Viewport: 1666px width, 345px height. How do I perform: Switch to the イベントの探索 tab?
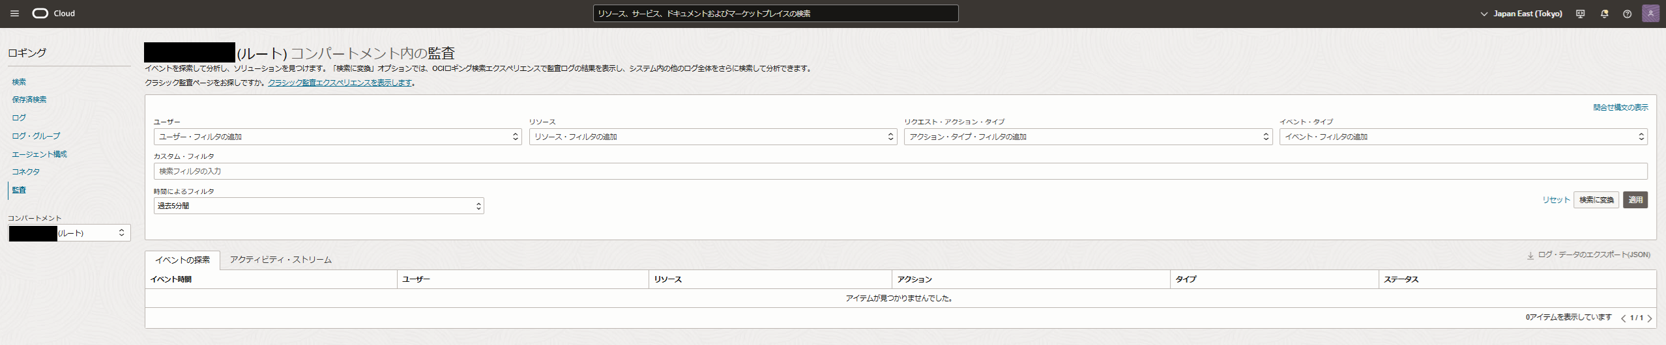[x=183, y=260]
